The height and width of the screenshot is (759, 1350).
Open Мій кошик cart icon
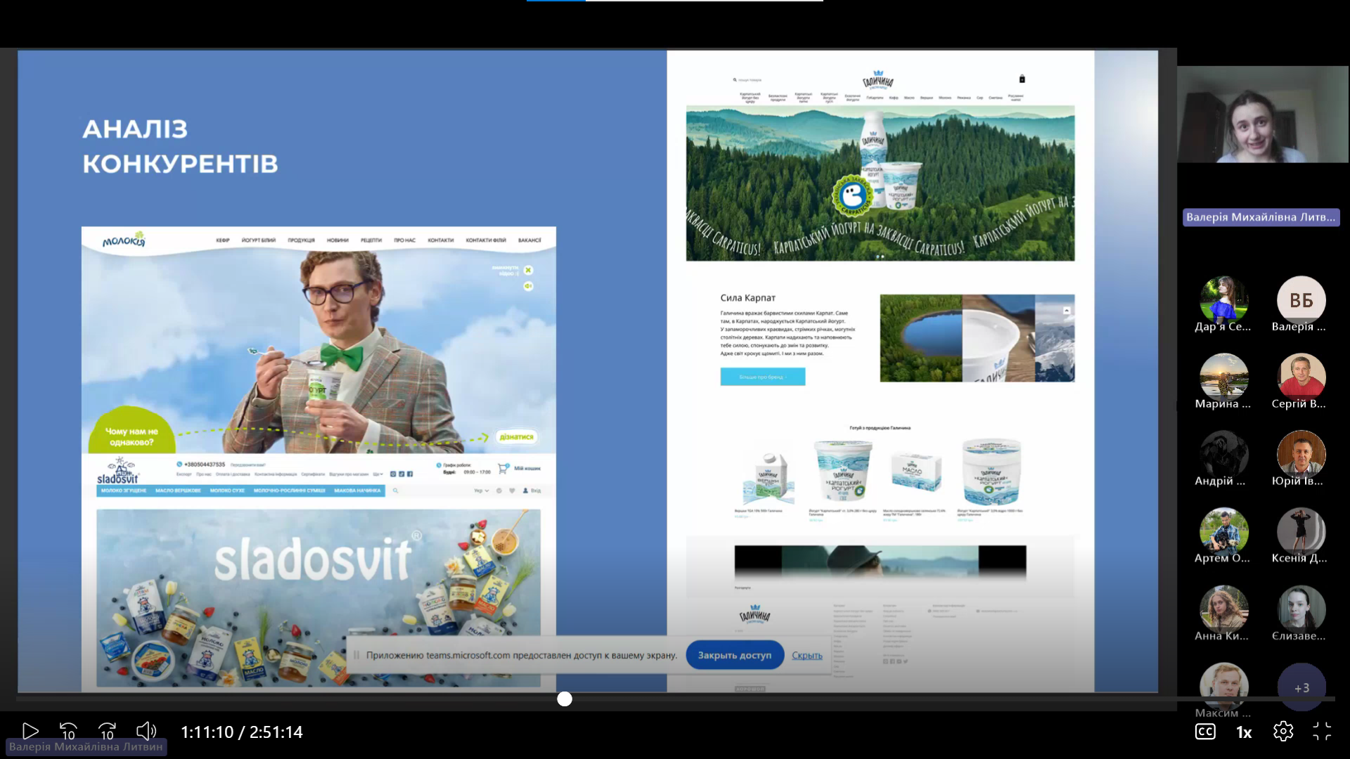503,468
